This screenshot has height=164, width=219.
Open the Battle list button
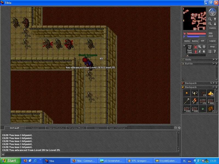pyautogui.click(x=195, y=41)
